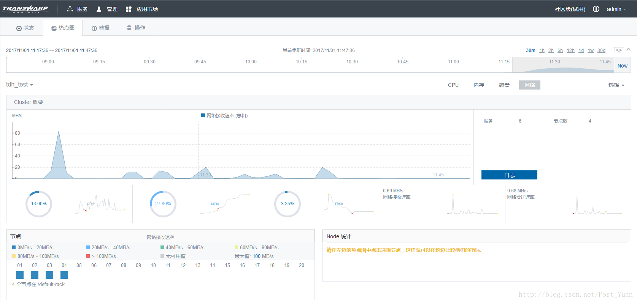
Task: Open the DISK sparkline chart
Action: 349,204
